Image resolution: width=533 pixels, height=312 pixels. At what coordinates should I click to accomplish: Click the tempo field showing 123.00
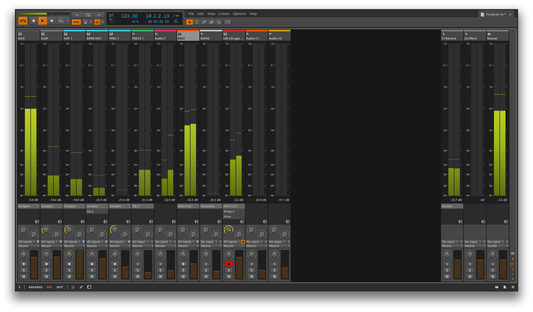(x=129, y=16)
